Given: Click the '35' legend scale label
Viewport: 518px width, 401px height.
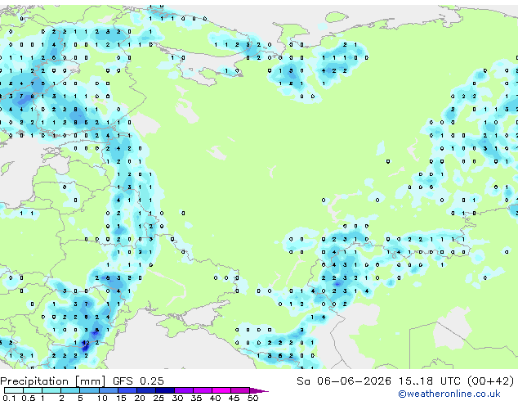Looking at the screenshot, I should tap(196, 398).
